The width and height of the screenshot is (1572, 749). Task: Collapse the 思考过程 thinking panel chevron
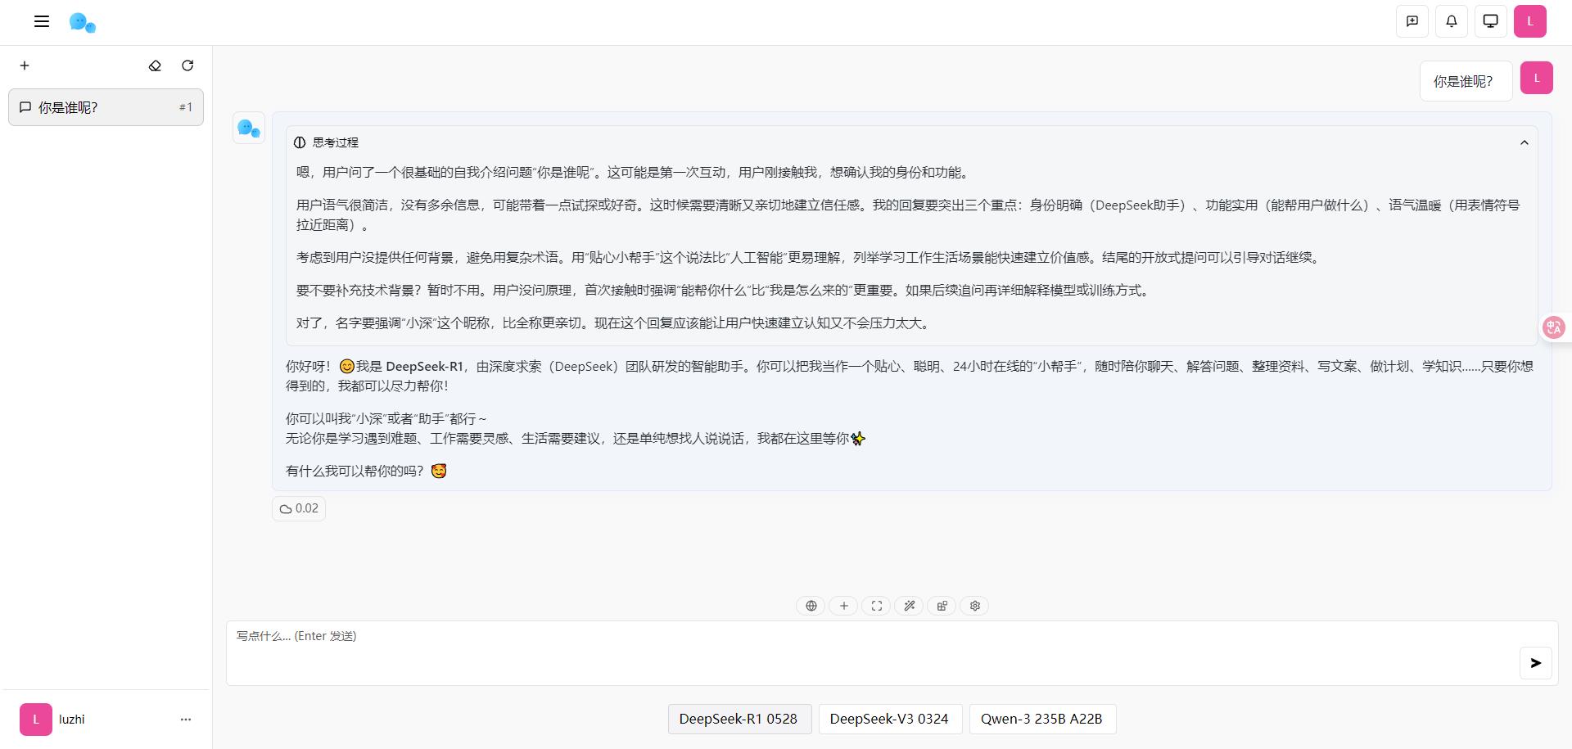1525,142
